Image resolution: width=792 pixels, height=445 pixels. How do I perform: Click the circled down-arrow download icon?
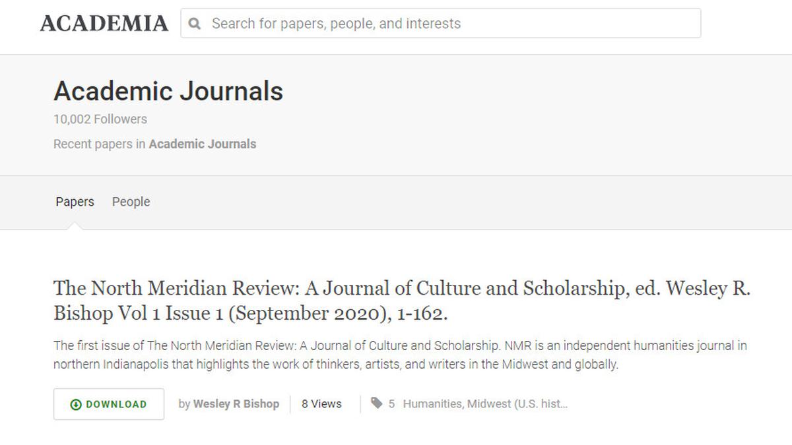point(76,405)
